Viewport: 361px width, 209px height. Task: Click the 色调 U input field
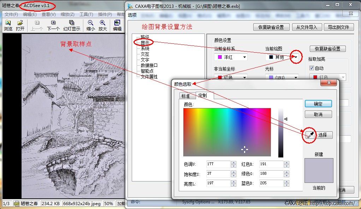click(219, 164)
